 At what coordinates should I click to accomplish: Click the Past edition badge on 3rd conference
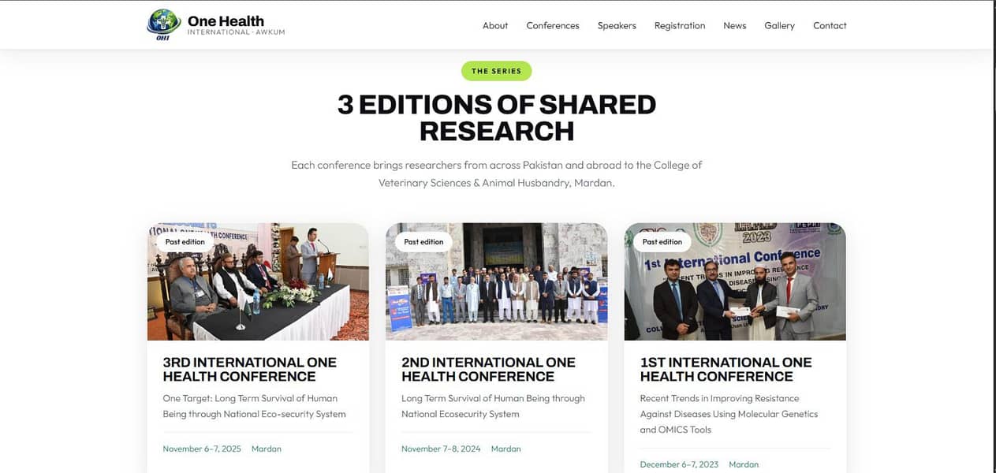pyautogui.click(x=185, y=242)
